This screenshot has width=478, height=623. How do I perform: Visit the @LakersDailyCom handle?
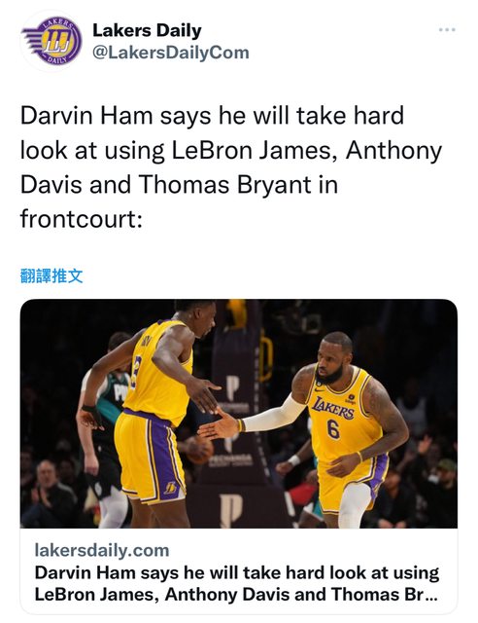click(171, 53)
